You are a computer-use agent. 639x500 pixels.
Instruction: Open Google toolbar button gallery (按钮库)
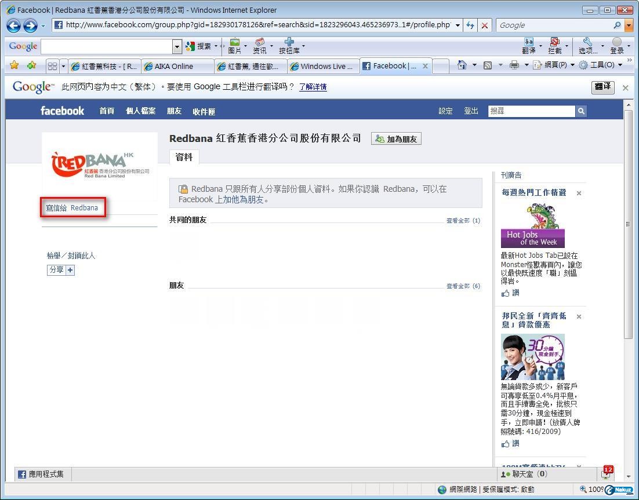coord(289,46)
